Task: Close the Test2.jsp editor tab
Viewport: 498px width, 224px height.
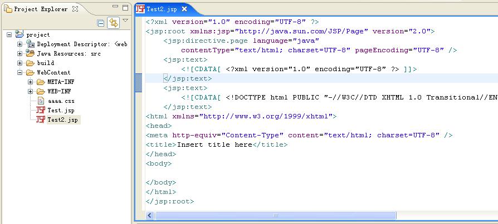Action: [x=184, y=9]
